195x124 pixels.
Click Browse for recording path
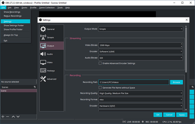(x=176, y=82)
